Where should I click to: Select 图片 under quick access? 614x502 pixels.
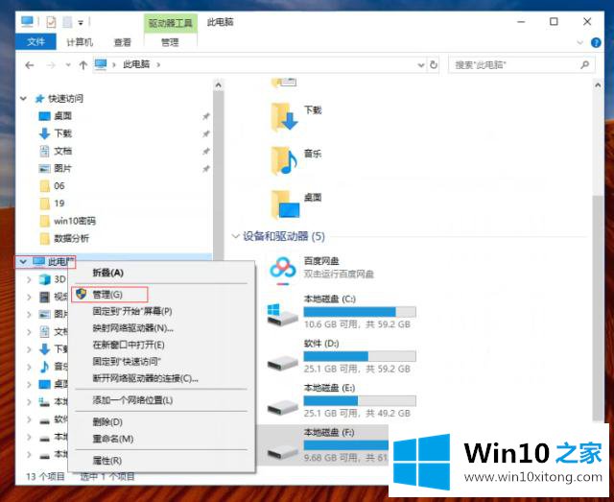(x=62, y=168)
